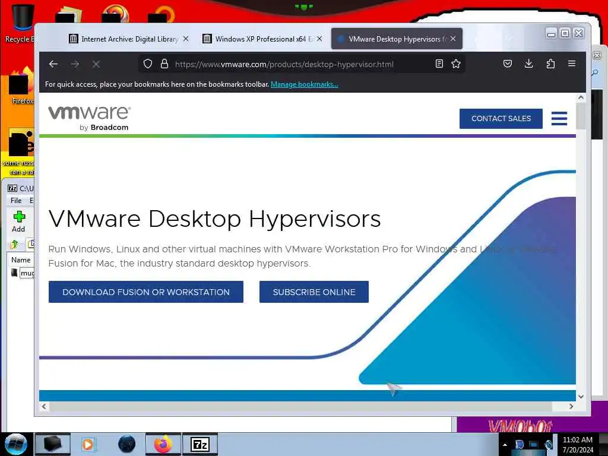Click the horizontal scrollbar right arrow

click(571, 406)
